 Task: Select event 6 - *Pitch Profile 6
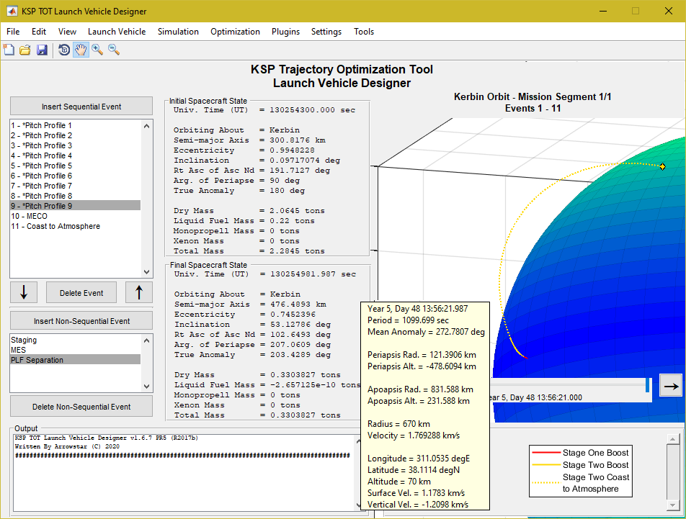click(75, 176)
